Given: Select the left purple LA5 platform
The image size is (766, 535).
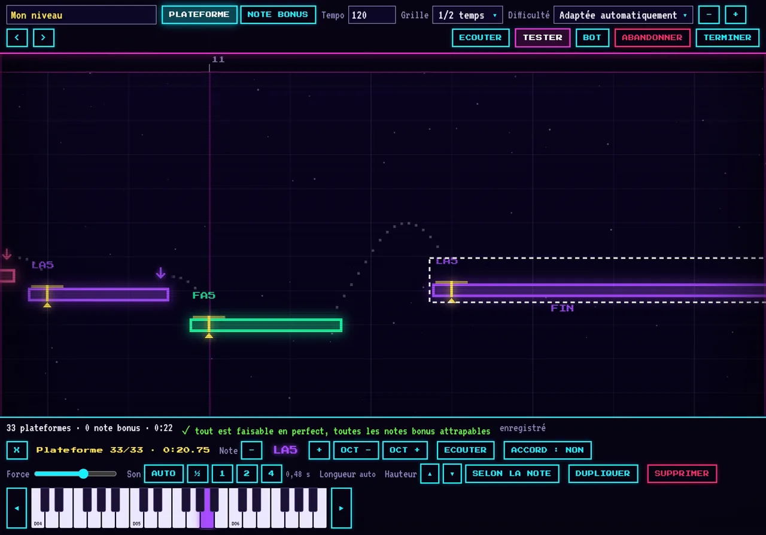Looking at the screenshot, I should pyautogui.click(x=99, y=294).
